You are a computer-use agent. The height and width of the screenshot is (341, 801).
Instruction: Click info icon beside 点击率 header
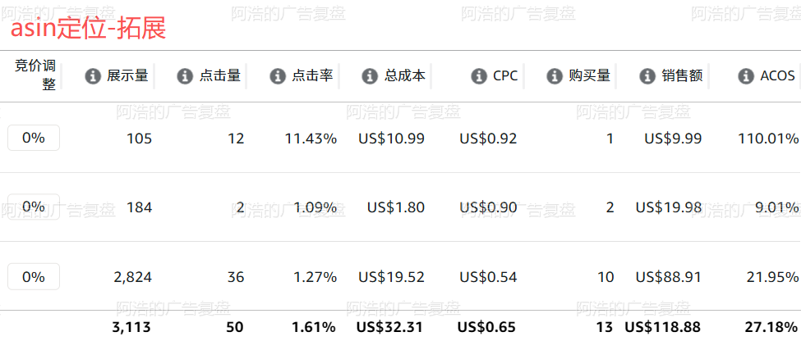tap(278, 76)
